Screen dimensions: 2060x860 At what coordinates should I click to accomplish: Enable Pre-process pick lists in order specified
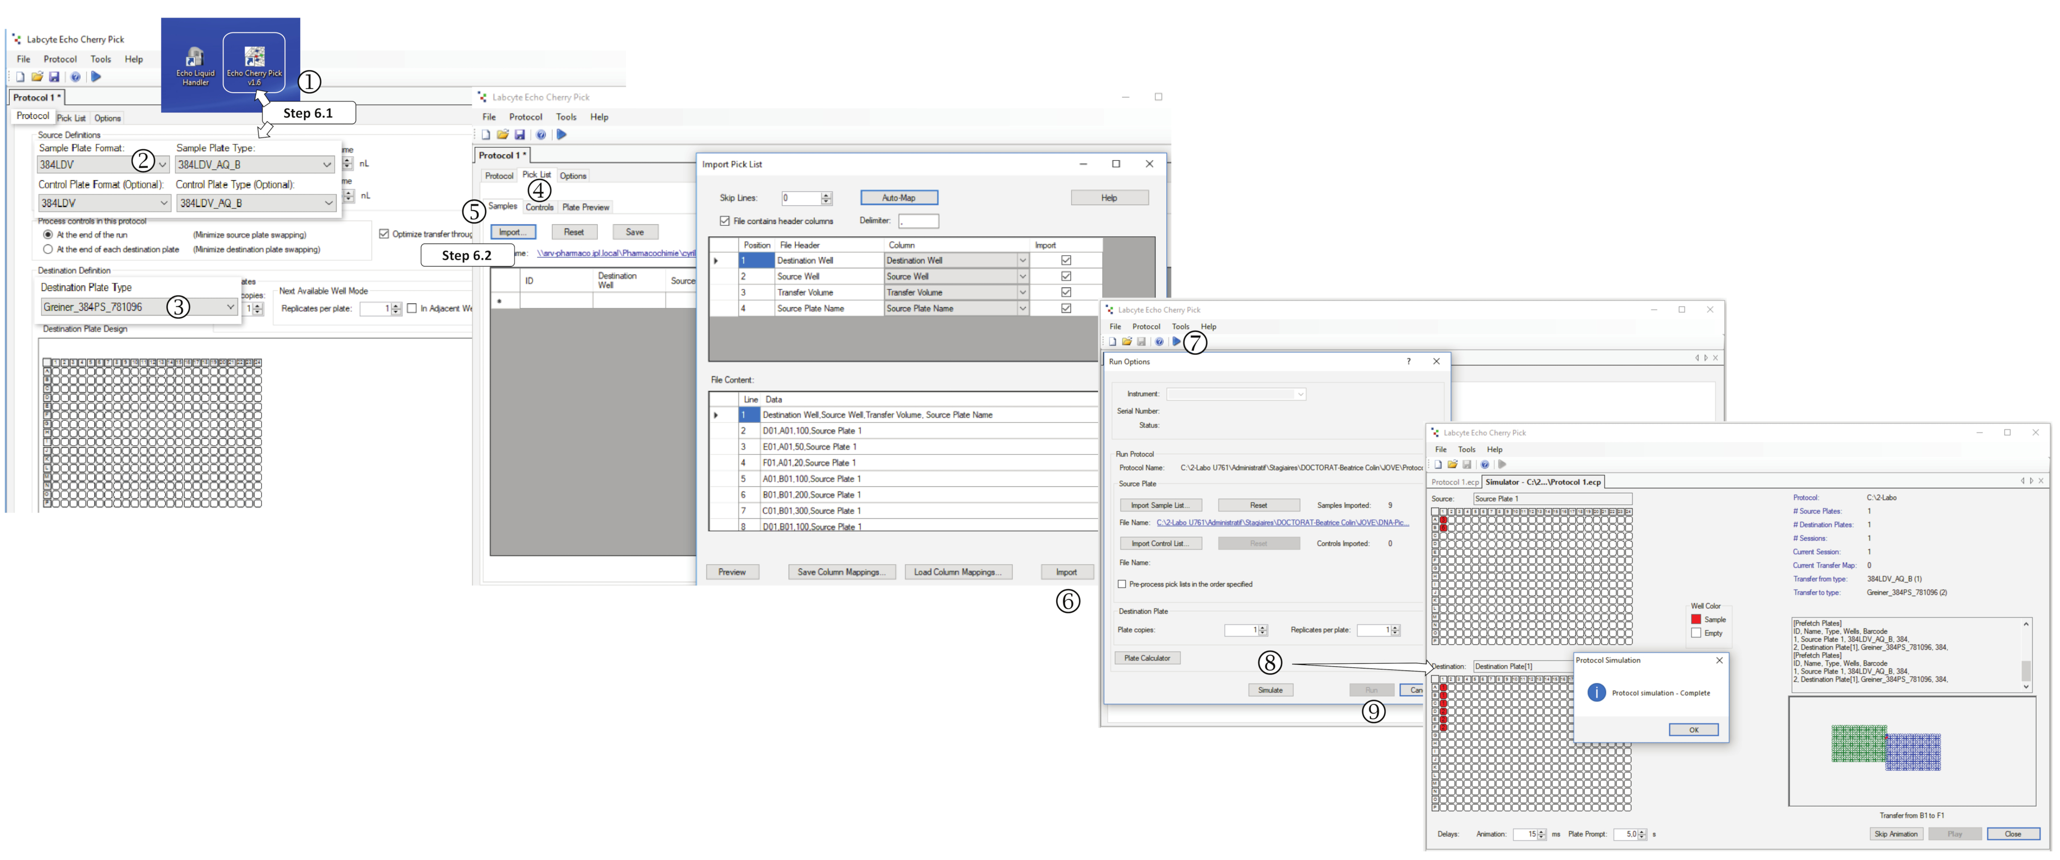coord(1122,584)
